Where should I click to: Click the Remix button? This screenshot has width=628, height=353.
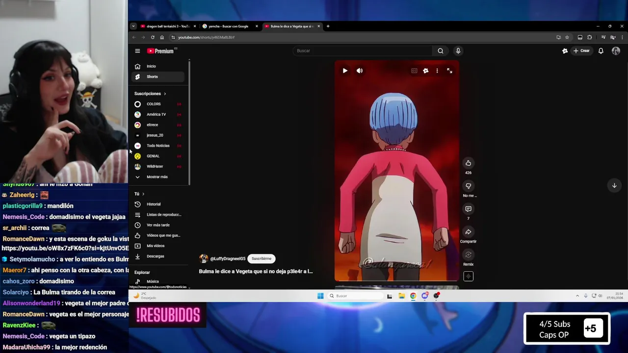[468, 255]
